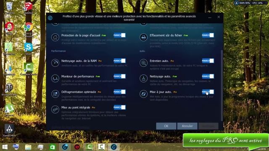Toggle the Entretien auto. switch
The width and height of the screenshot is (269, 151).
click(x=208, y=61)
